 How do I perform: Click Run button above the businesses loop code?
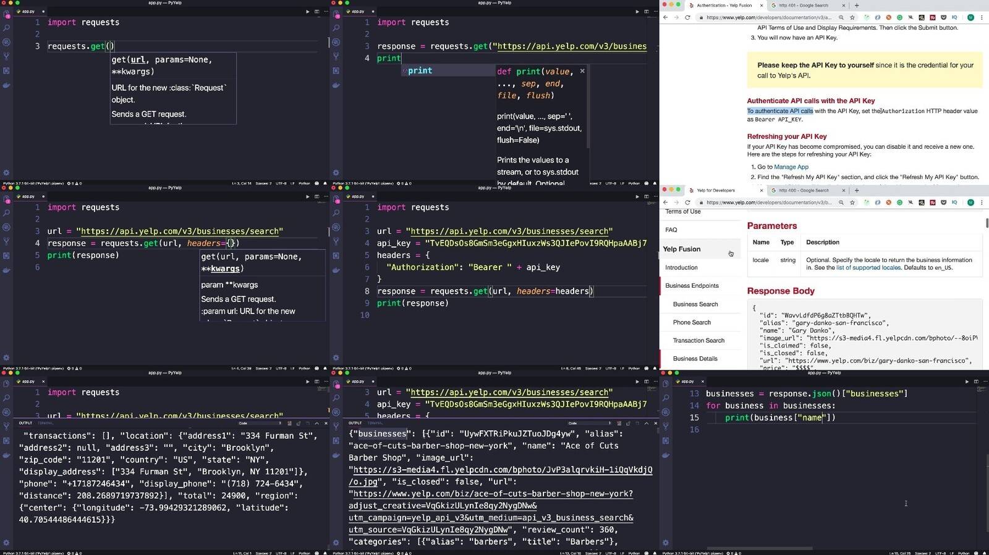pos(967,382)
